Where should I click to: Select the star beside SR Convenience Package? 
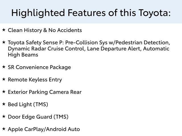tap(4, 67)
